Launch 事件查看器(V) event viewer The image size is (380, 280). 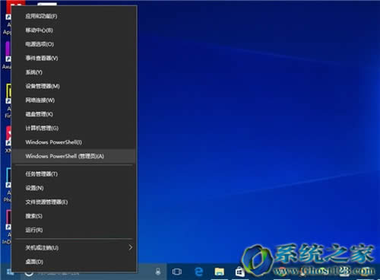(74, 58)
